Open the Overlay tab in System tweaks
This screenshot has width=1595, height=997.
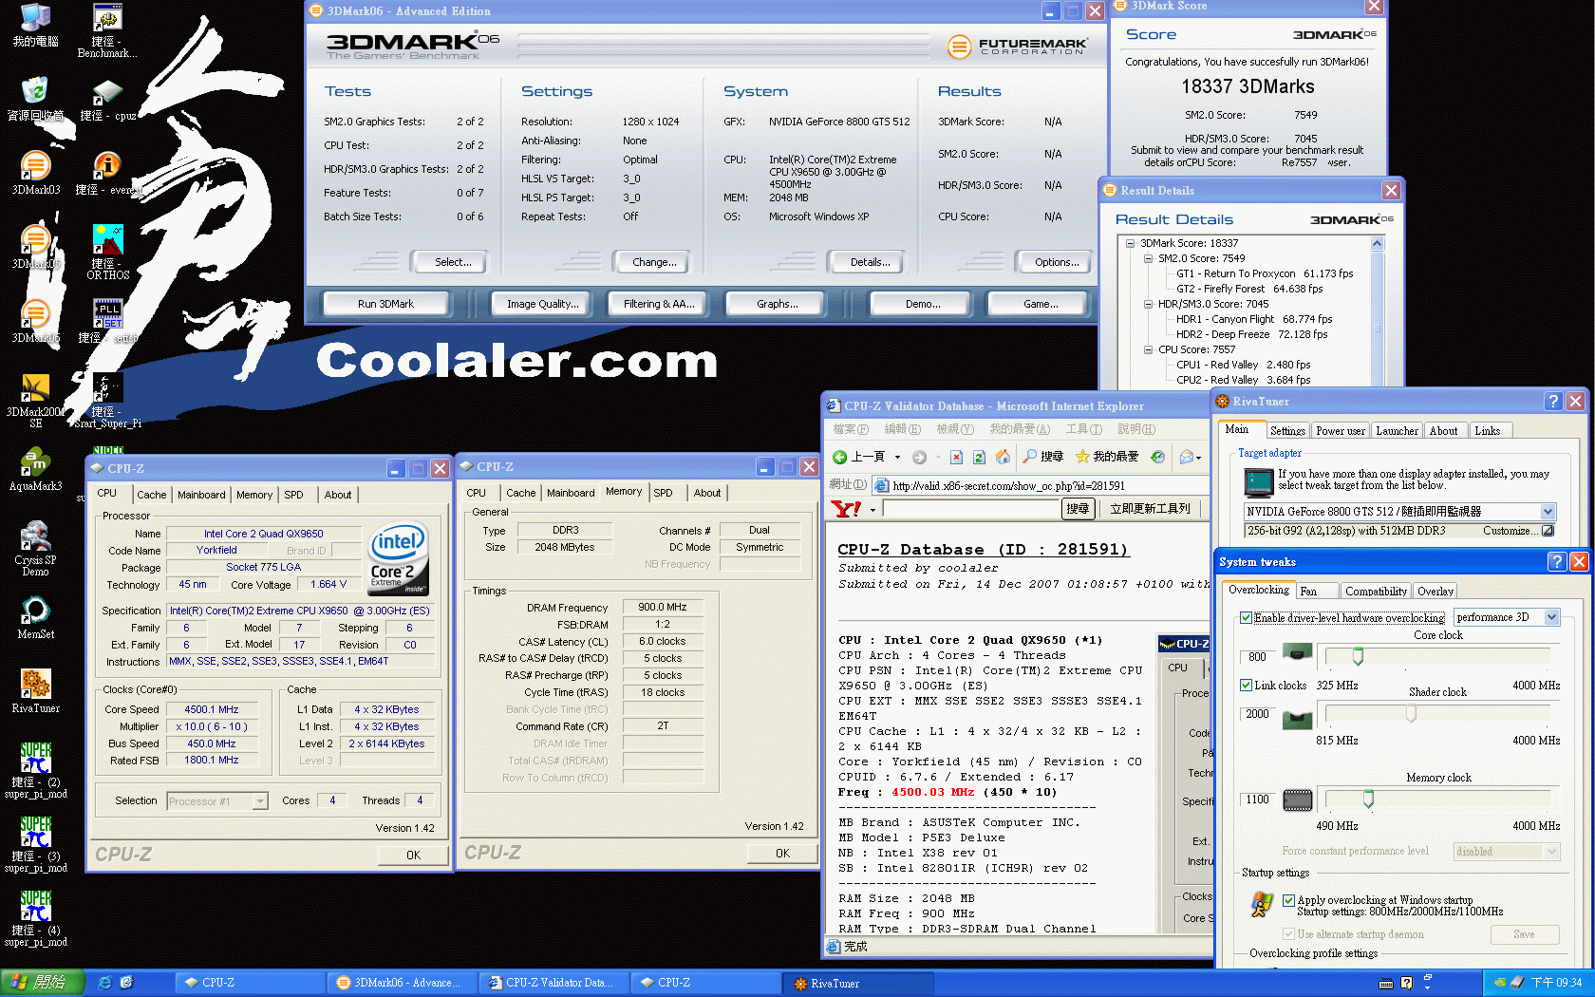coord(1435,592)
